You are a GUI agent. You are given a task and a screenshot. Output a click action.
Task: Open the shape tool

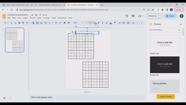coord(46,23)
